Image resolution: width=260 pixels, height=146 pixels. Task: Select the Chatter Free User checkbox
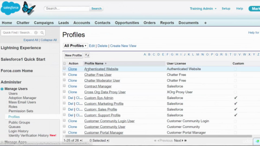click(x=64, y=74)
